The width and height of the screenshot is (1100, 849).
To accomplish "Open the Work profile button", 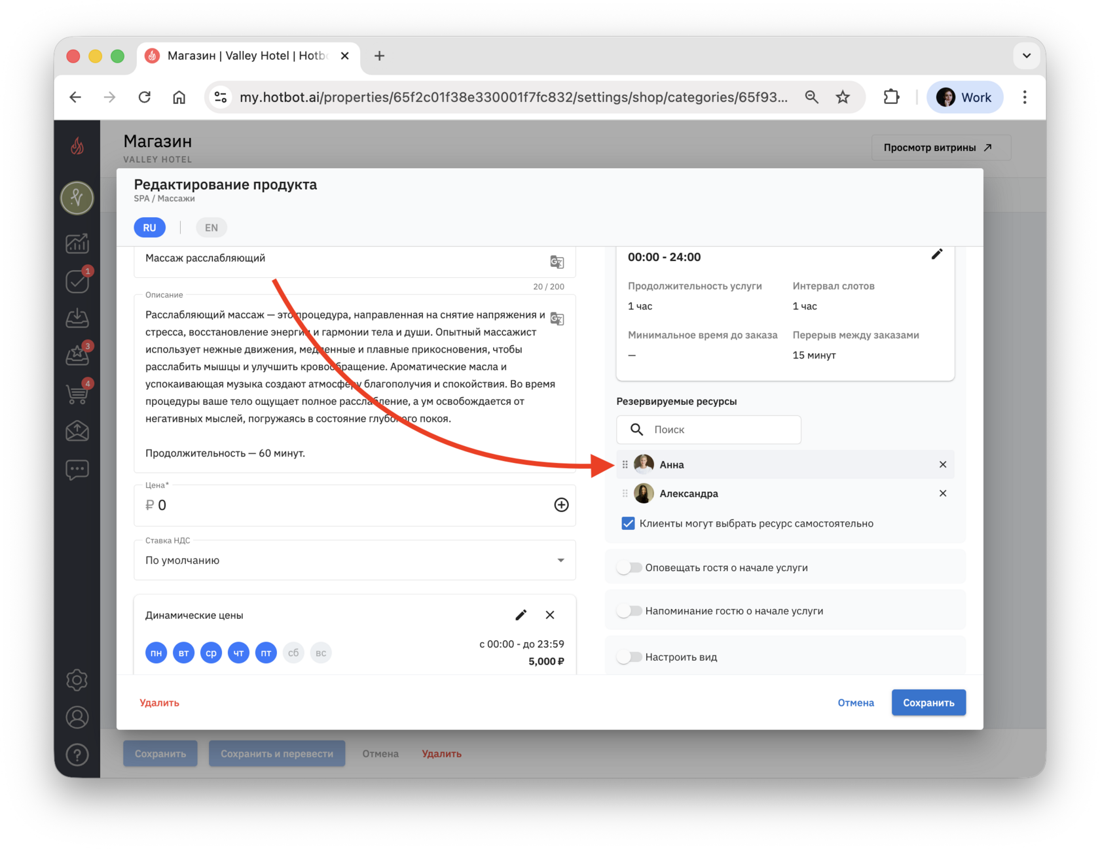I will (964, 97).
